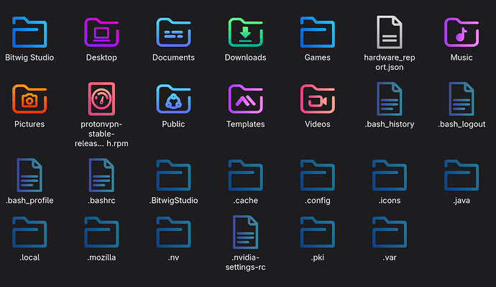The image size is (496, 287).
Task: Open the Videos folder icon
Action: click(x=317, y=99)
